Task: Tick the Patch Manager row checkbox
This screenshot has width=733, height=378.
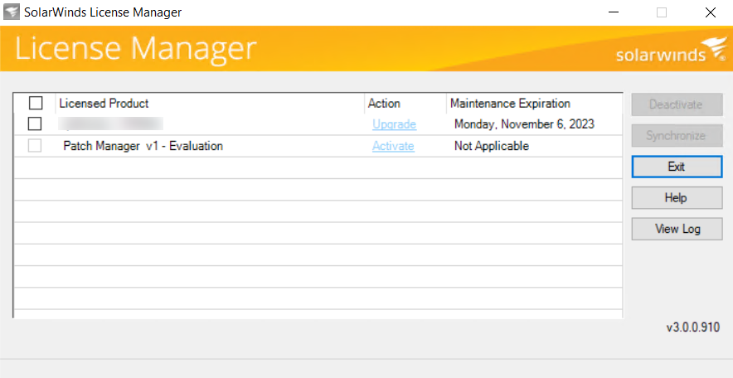Action: click(35, 146)
